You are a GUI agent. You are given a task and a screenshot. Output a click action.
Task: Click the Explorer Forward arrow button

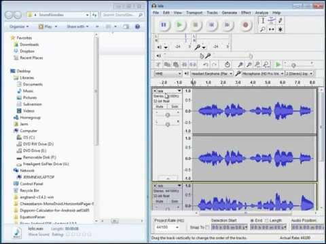click(18, 15)
